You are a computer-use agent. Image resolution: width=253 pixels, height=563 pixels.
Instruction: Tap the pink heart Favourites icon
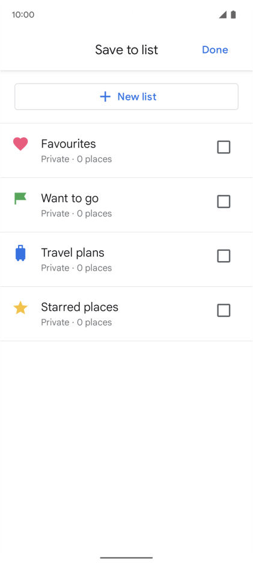20,144
